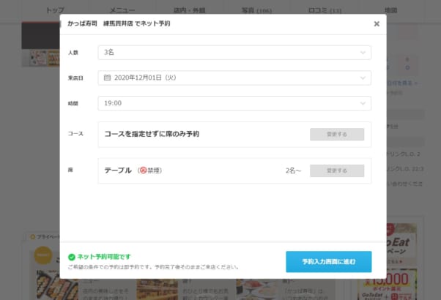This screenshot has height=300, width=441.
Task: Click the calendar icon in date field
Action: (108, 78)
